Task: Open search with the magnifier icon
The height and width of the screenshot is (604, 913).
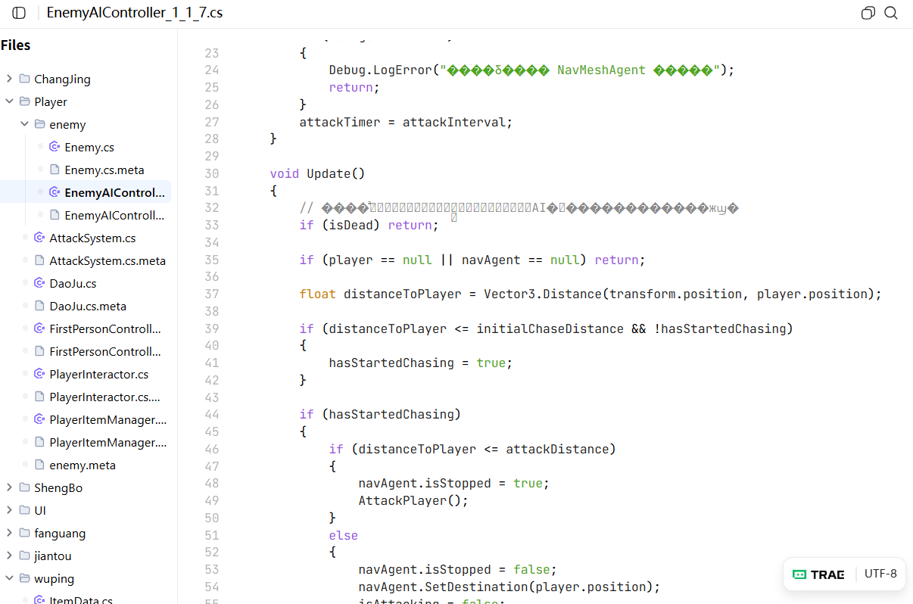Action: [891, 13]
